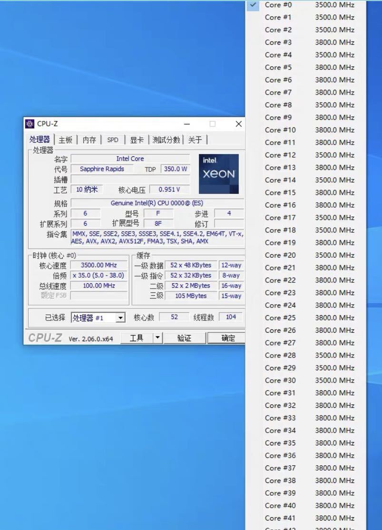Go to the 測試分數 tab
The height and width of the screenshot is (530, 382).
click(x=166, y=140)
